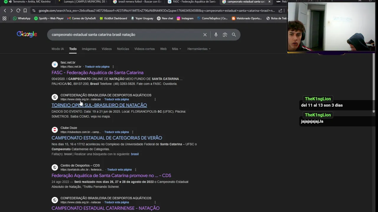Click chat message 'del 11 al 13 son 3 dias'
This screenshot has height=212, width=378.
322,105
